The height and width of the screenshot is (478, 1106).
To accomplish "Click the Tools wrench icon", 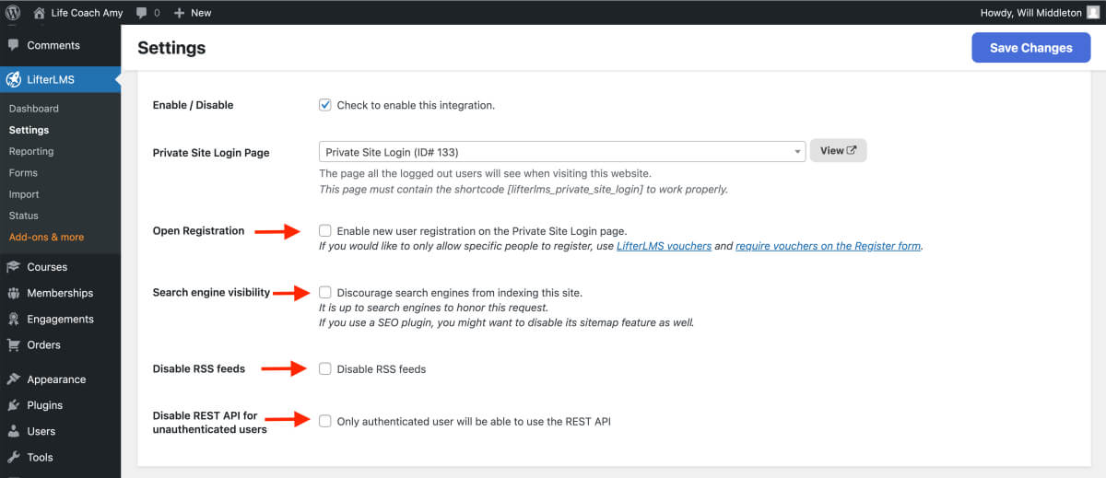I will click(x=13, y=457).
